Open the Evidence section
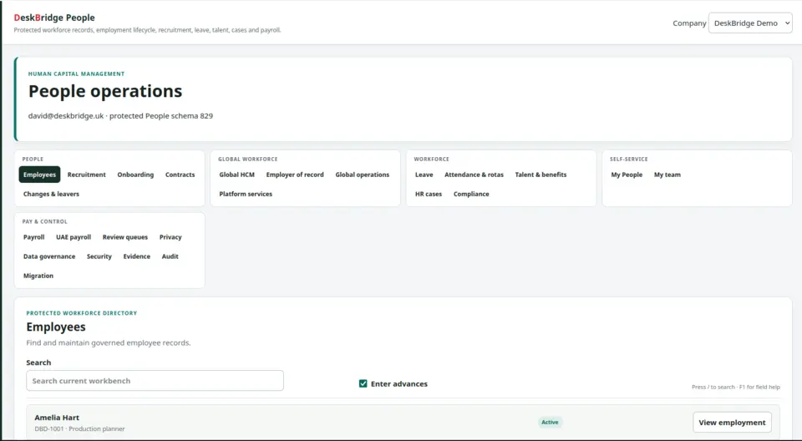This screenshot has width=802, height=441. tap(136, 256)
